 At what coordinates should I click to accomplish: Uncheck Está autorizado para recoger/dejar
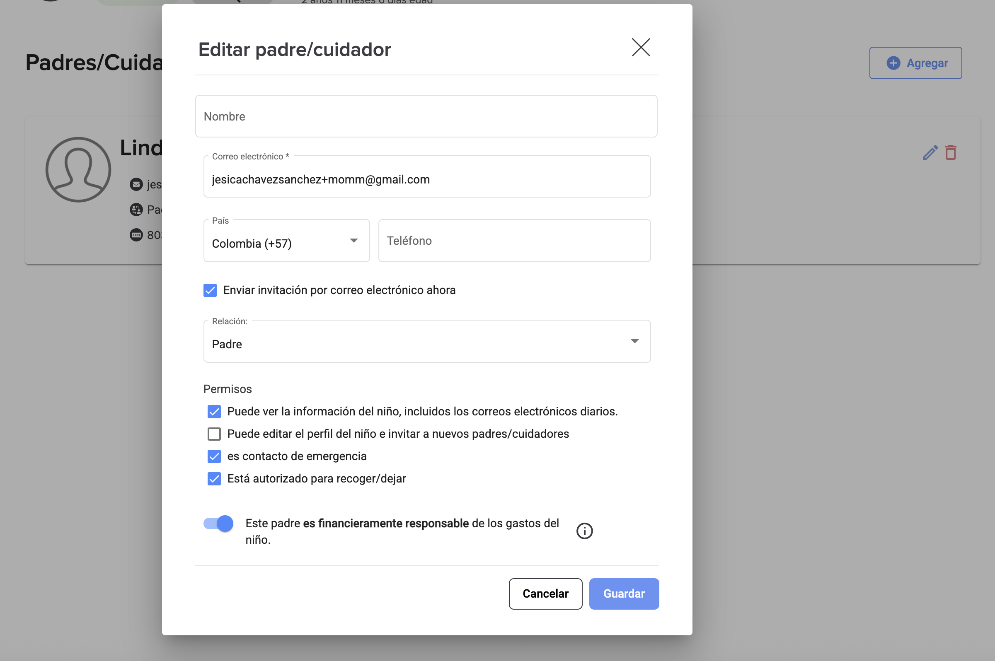point(214,478)
